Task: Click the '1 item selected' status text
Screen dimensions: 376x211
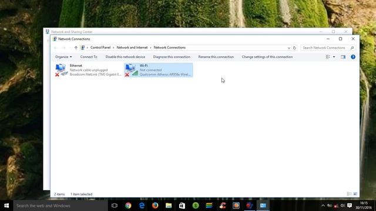Action: coord(81,194)
